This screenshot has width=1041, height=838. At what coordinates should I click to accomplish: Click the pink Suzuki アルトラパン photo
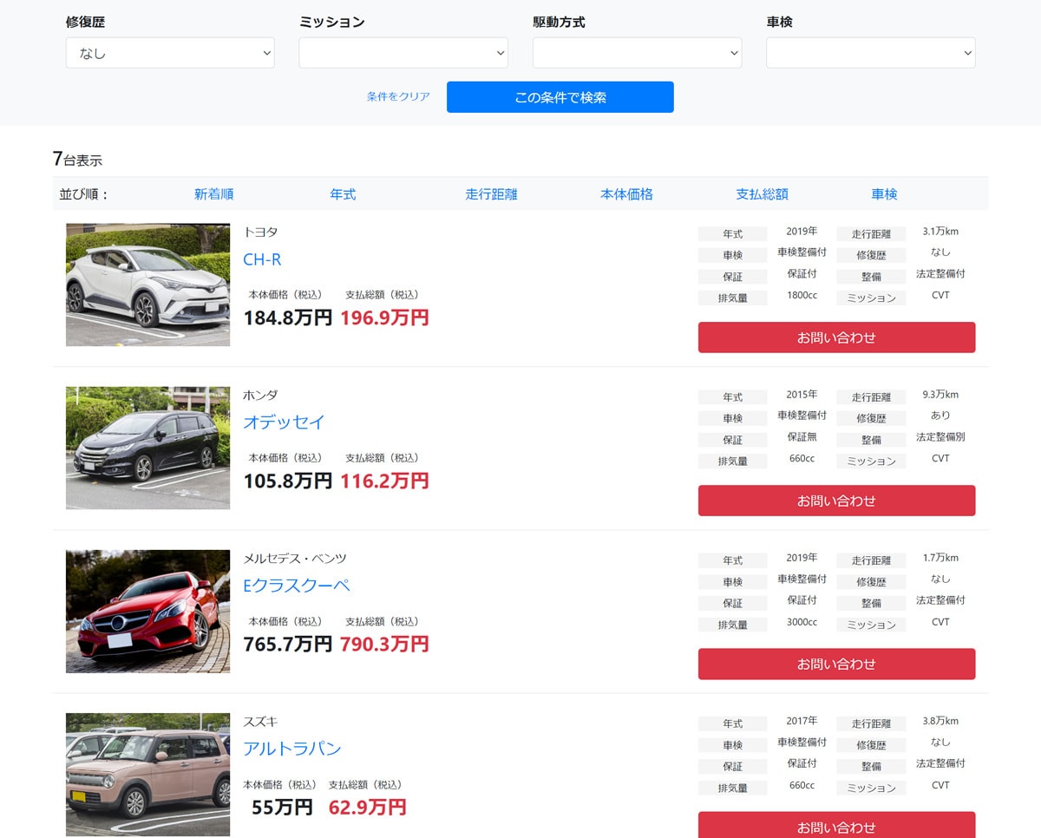click(x=148, y=774)
